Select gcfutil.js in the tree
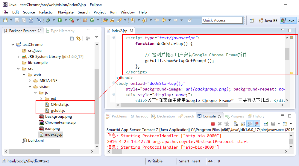 pos(55,111)
